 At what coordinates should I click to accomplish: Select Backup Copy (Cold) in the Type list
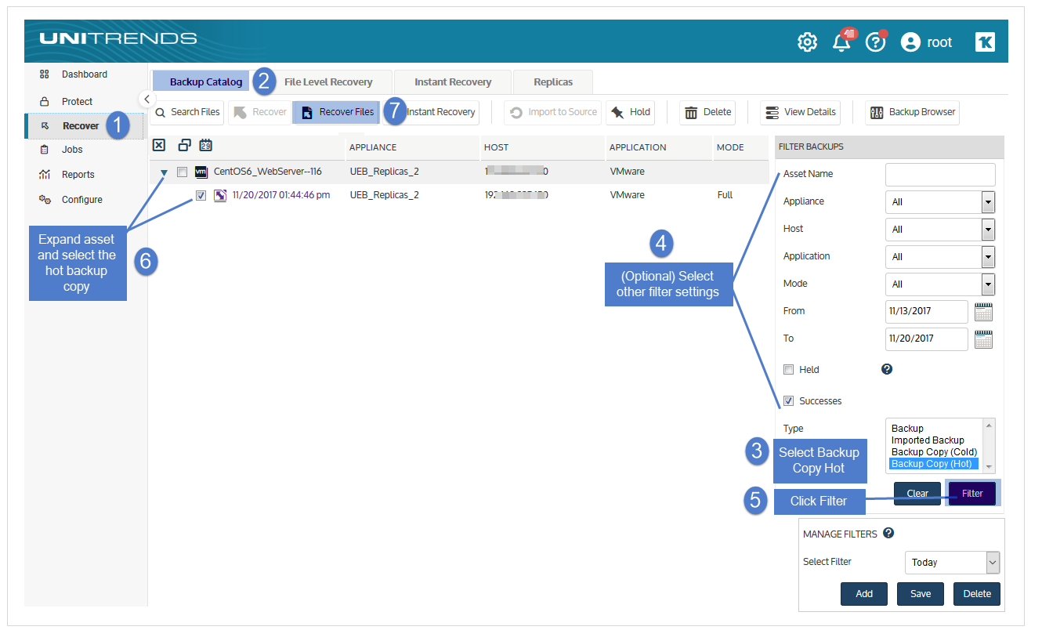(x=934, y=452)
